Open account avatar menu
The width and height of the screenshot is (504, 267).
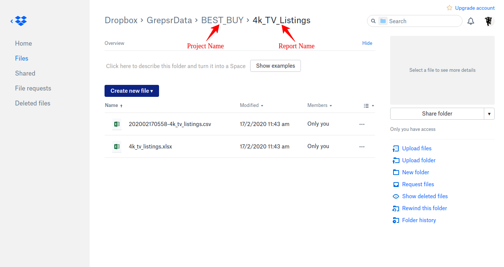pyautogui.click(x=488, y=21)
